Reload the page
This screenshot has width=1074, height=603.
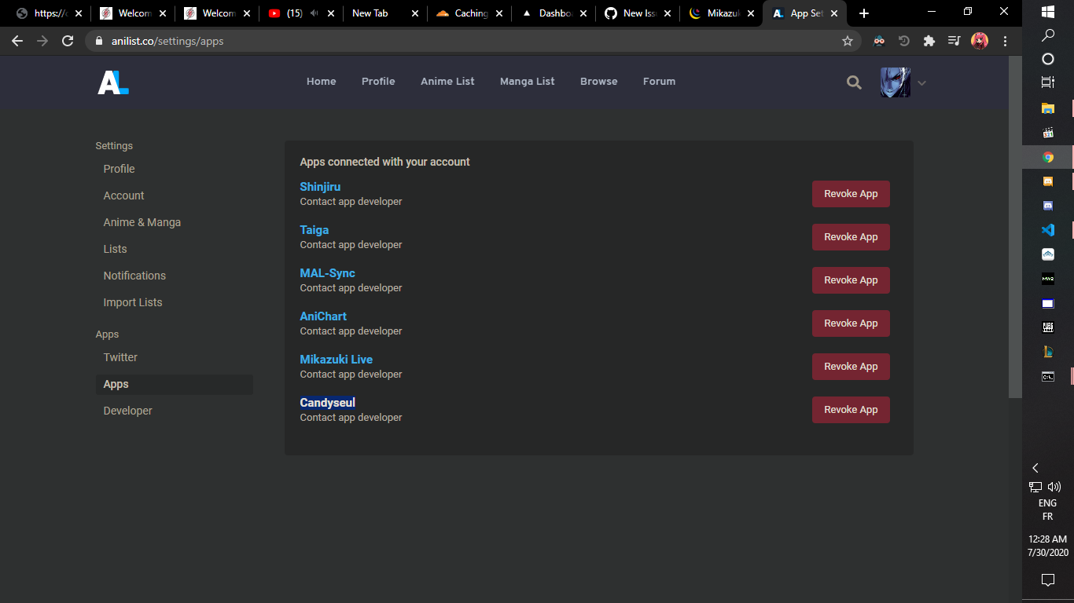68,41
